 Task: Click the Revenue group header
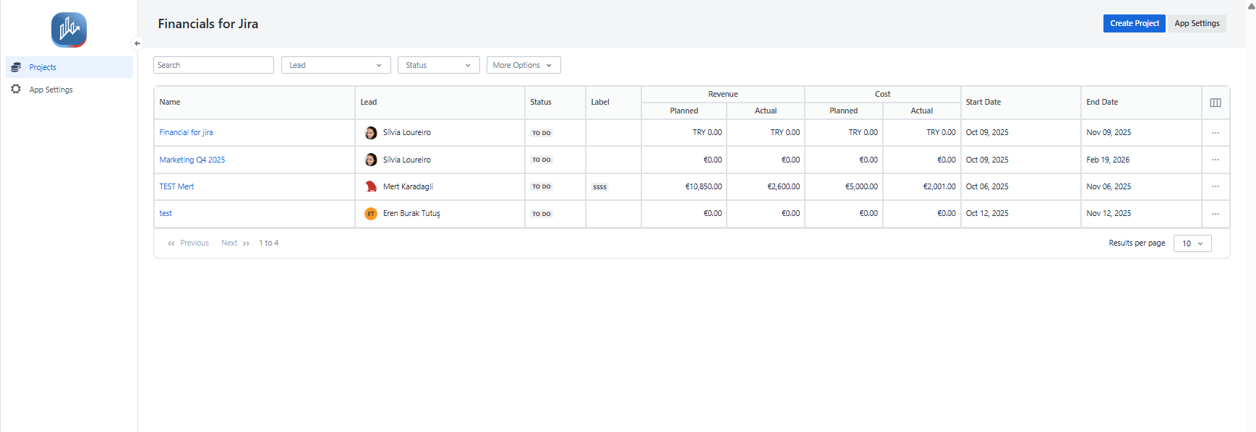723,94
